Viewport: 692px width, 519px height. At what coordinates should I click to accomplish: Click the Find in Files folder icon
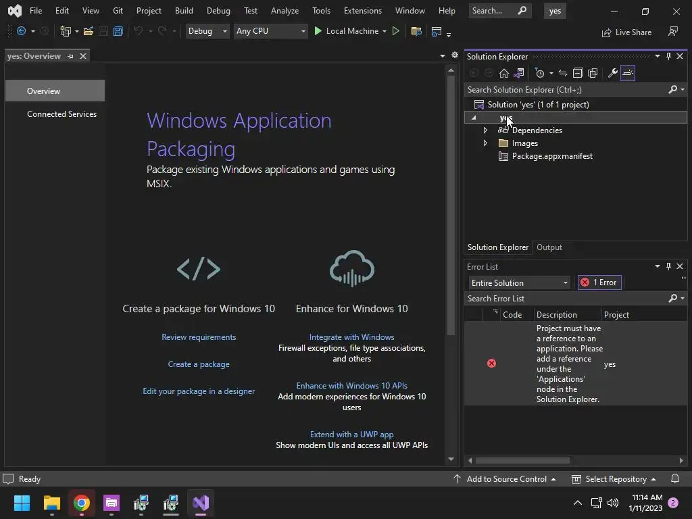(416, 31)
